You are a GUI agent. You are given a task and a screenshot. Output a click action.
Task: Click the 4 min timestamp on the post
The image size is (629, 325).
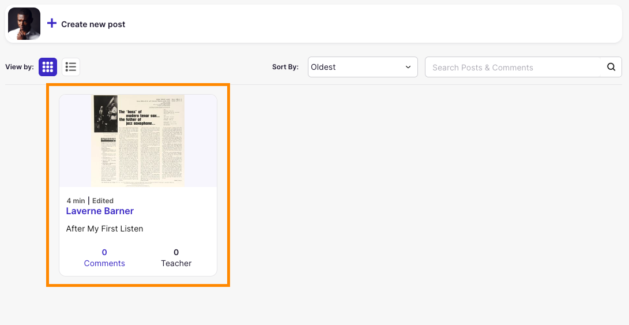(x=76, y=201)
